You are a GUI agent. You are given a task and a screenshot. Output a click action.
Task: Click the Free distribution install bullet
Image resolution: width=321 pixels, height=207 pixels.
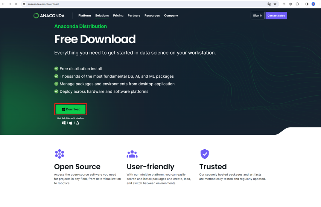point(78,69)
